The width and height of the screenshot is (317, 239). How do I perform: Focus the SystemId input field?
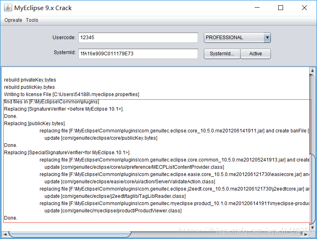click(x=138, y=53)
